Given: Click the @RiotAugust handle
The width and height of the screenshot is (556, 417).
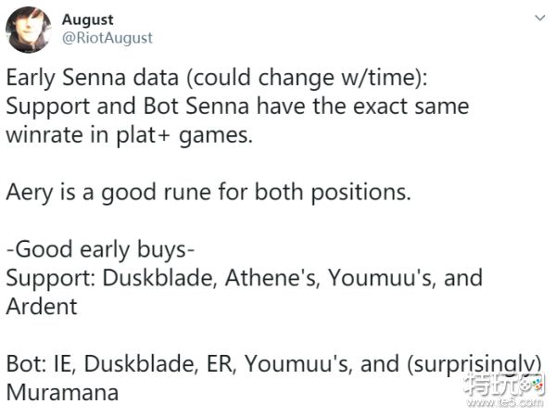Looking at the screenshot, I should (x=107, y=38).
